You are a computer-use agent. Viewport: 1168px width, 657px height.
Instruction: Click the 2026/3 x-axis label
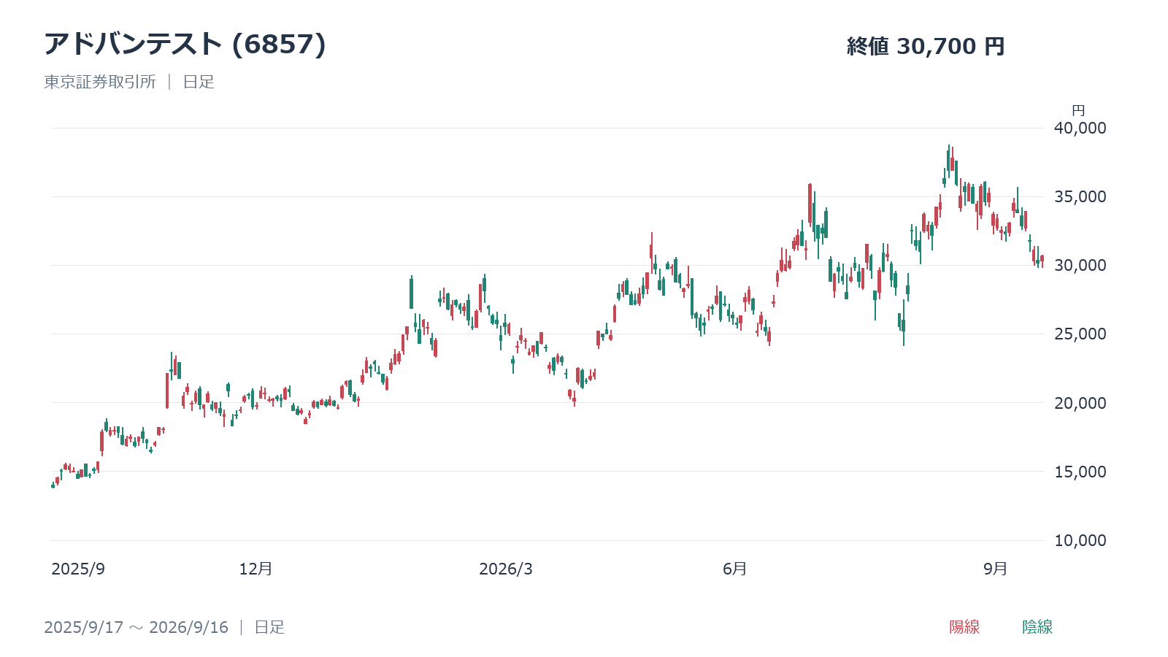[x=506, y=569]
